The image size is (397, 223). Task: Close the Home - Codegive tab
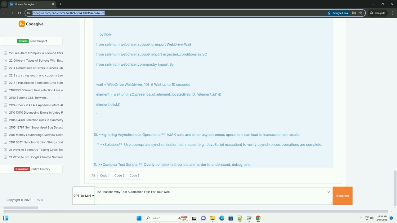pyautogui.click(x=53, y=4)
